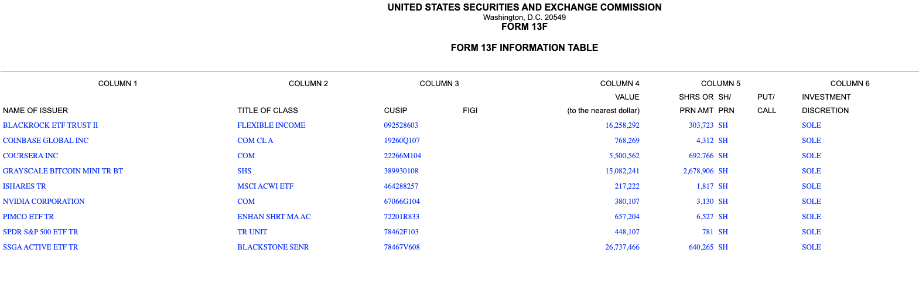
Task: Click GRAYSCALE BITCOIN MINI TR BT link
Action: click(x=63, y=171)
